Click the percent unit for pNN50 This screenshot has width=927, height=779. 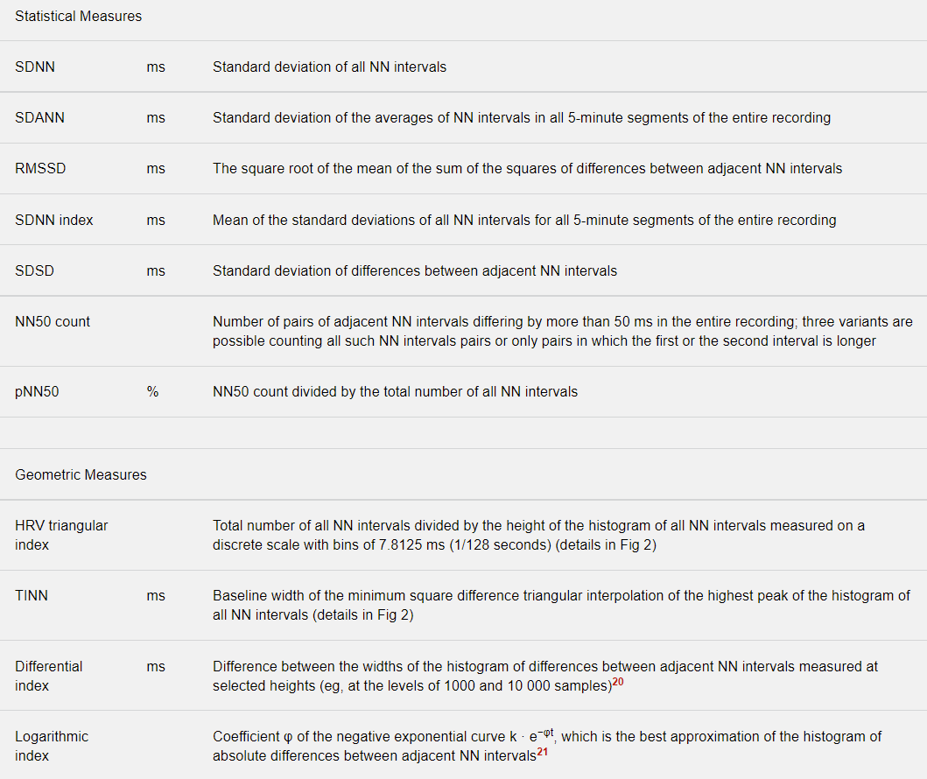click(x=153, y=391)
